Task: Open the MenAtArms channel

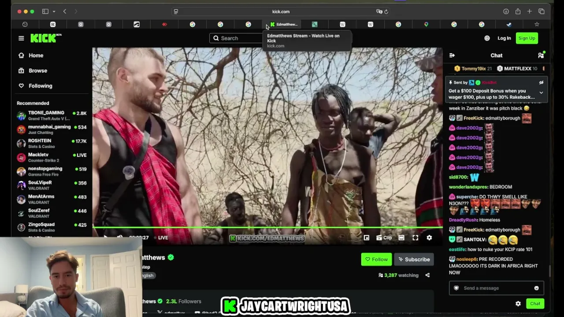Action: coord(52,199)
